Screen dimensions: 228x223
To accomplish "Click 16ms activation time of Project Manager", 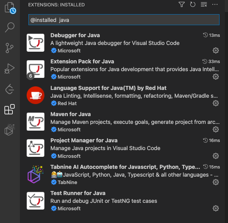I will coord(211,141).
